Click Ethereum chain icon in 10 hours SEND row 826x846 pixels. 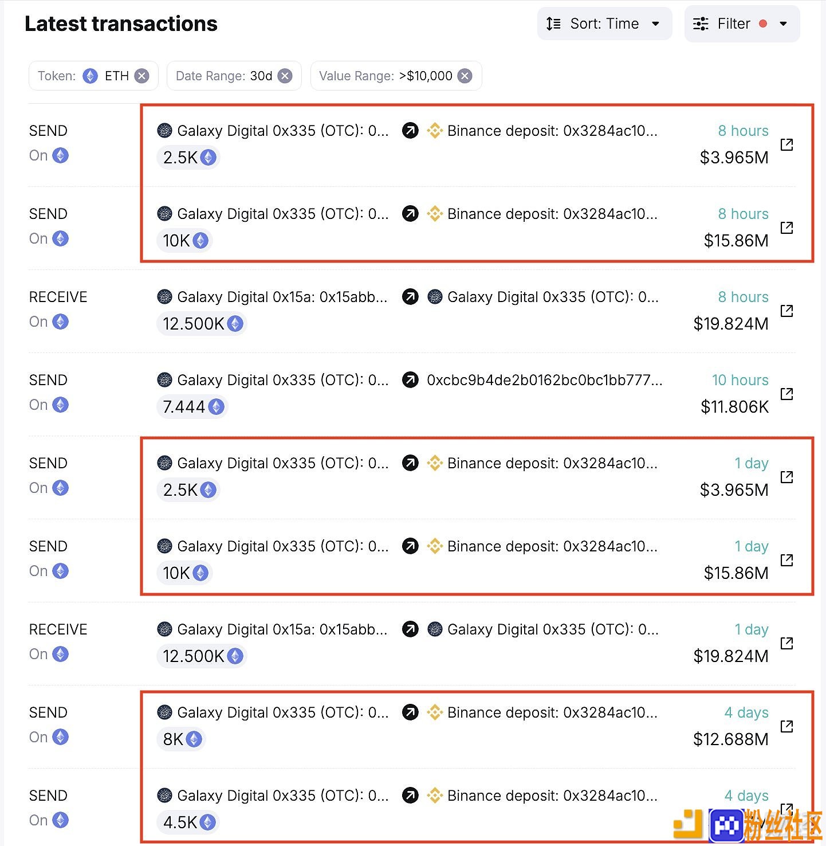(60, 405)
